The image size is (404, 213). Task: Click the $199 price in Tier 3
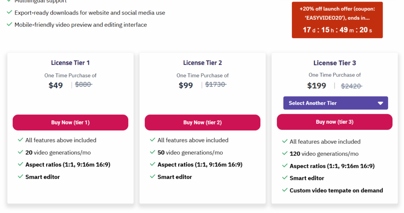(317, 86)
